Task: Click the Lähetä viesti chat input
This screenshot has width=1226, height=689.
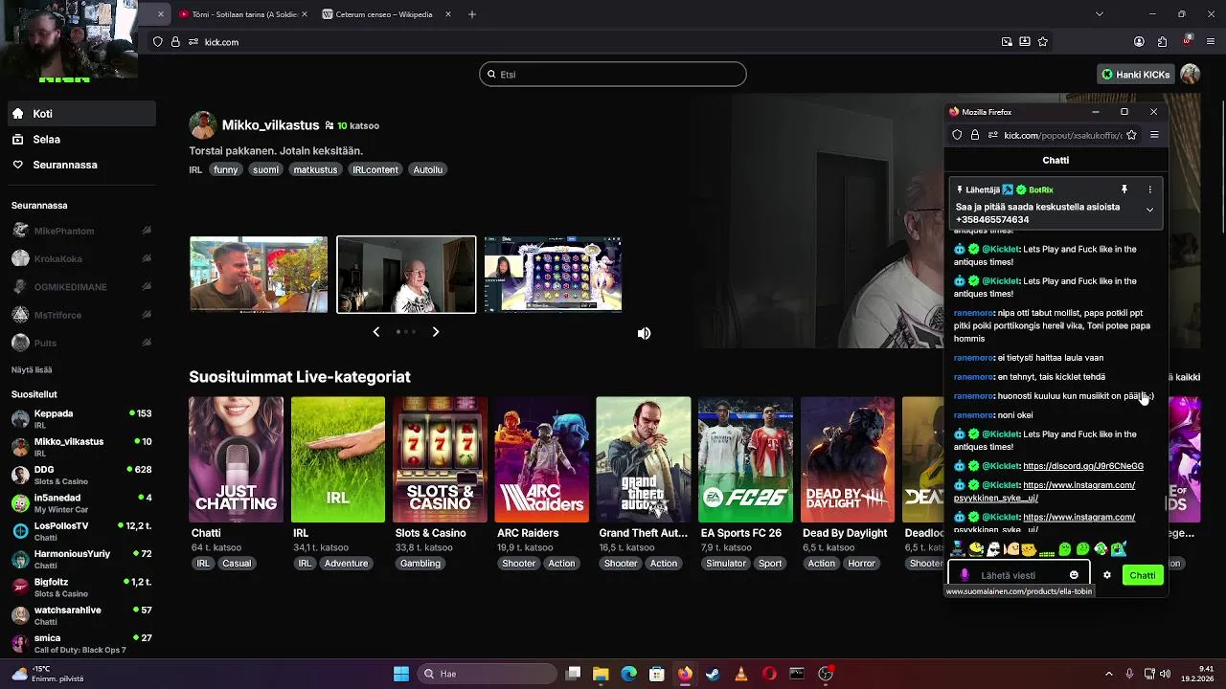Action: tap(1018, 575)
